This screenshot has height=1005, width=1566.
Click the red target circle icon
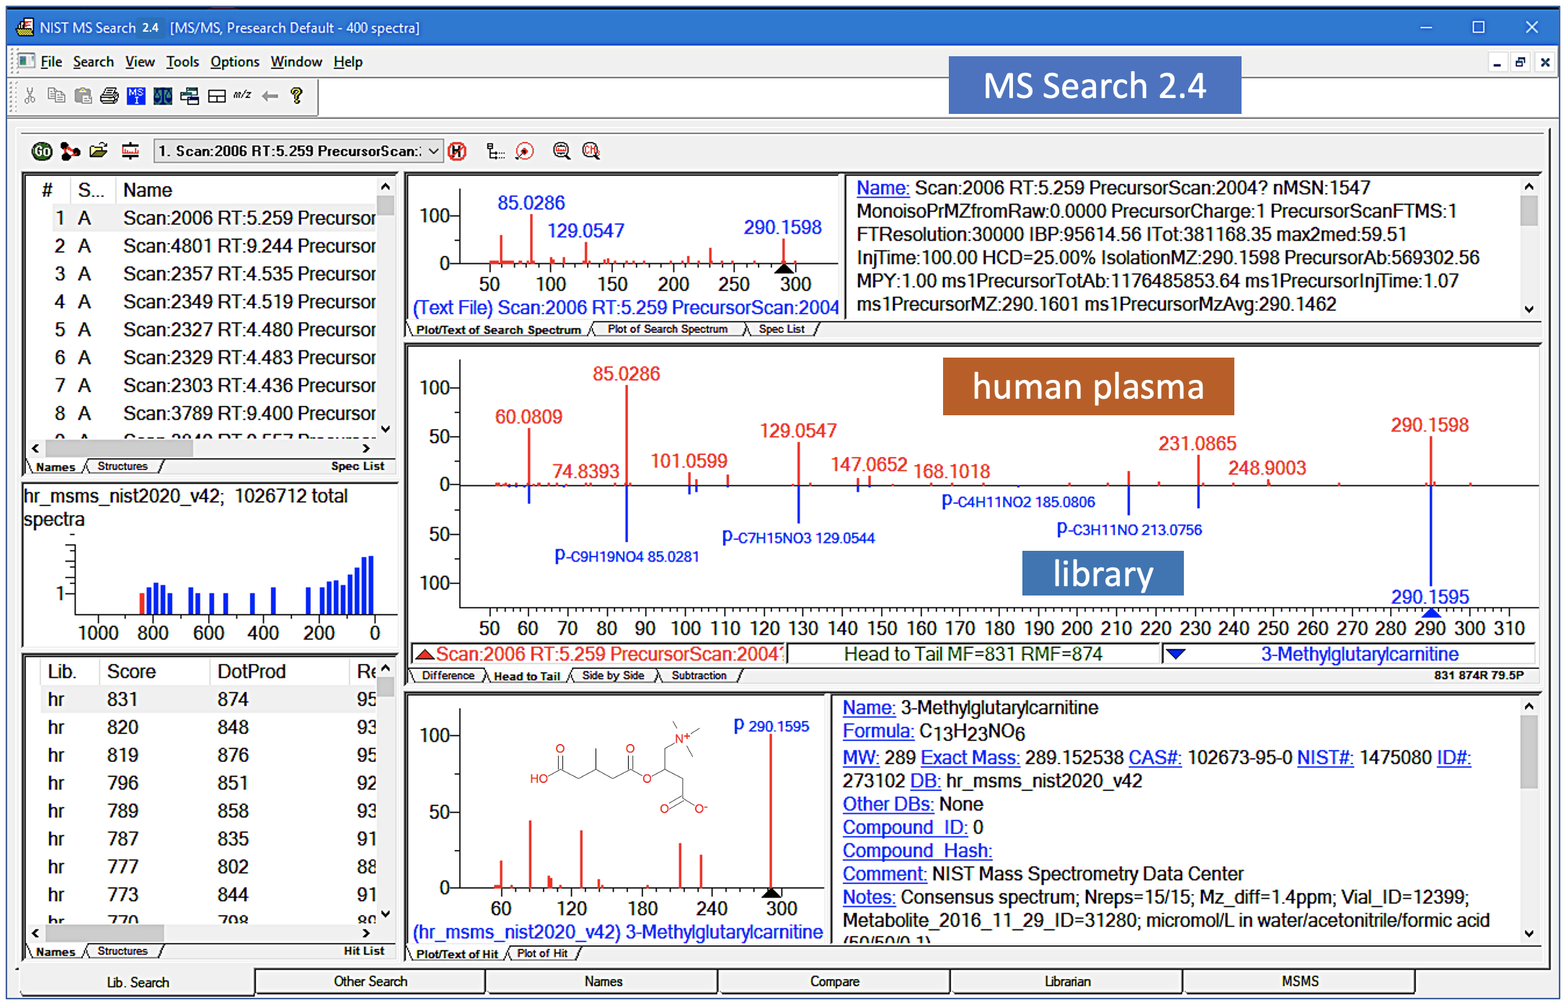pyautogui.click(x=525, y=151)
